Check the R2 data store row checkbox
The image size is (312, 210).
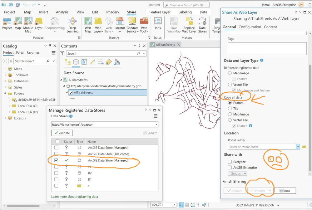[x=56, y=173]
